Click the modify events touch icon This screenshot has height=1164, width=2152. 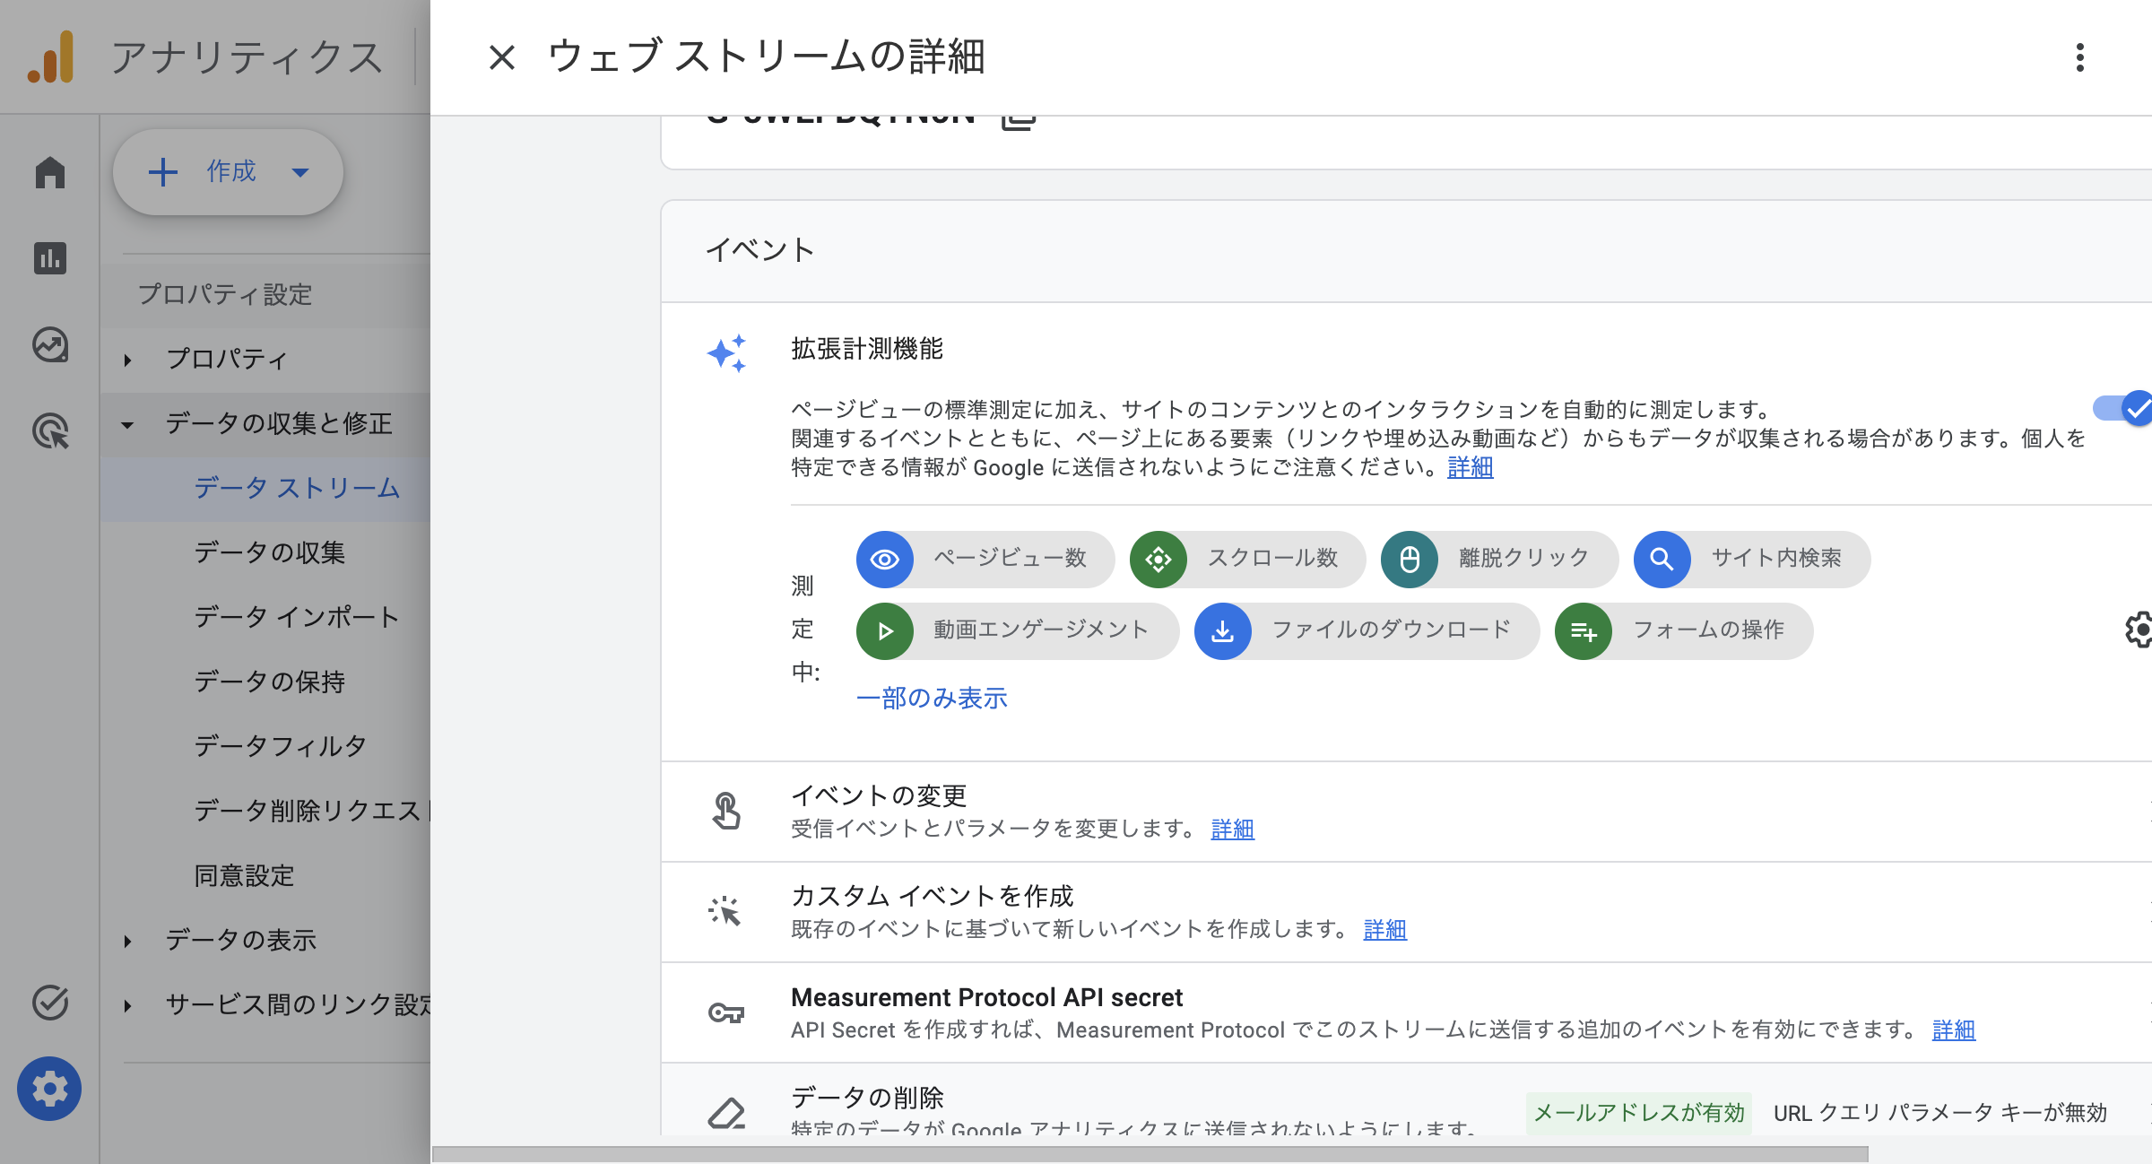tap(726, 811)
